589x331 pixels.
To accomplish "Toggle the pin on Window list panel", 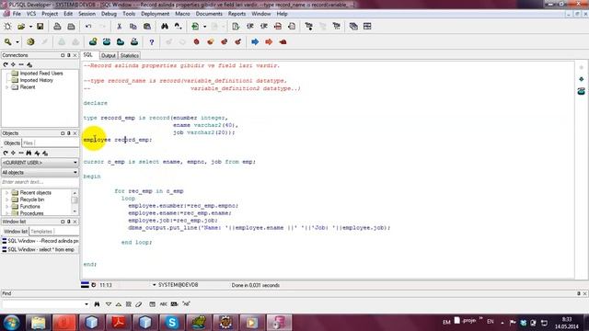I will pyautogui.click(x=69, y=222).
